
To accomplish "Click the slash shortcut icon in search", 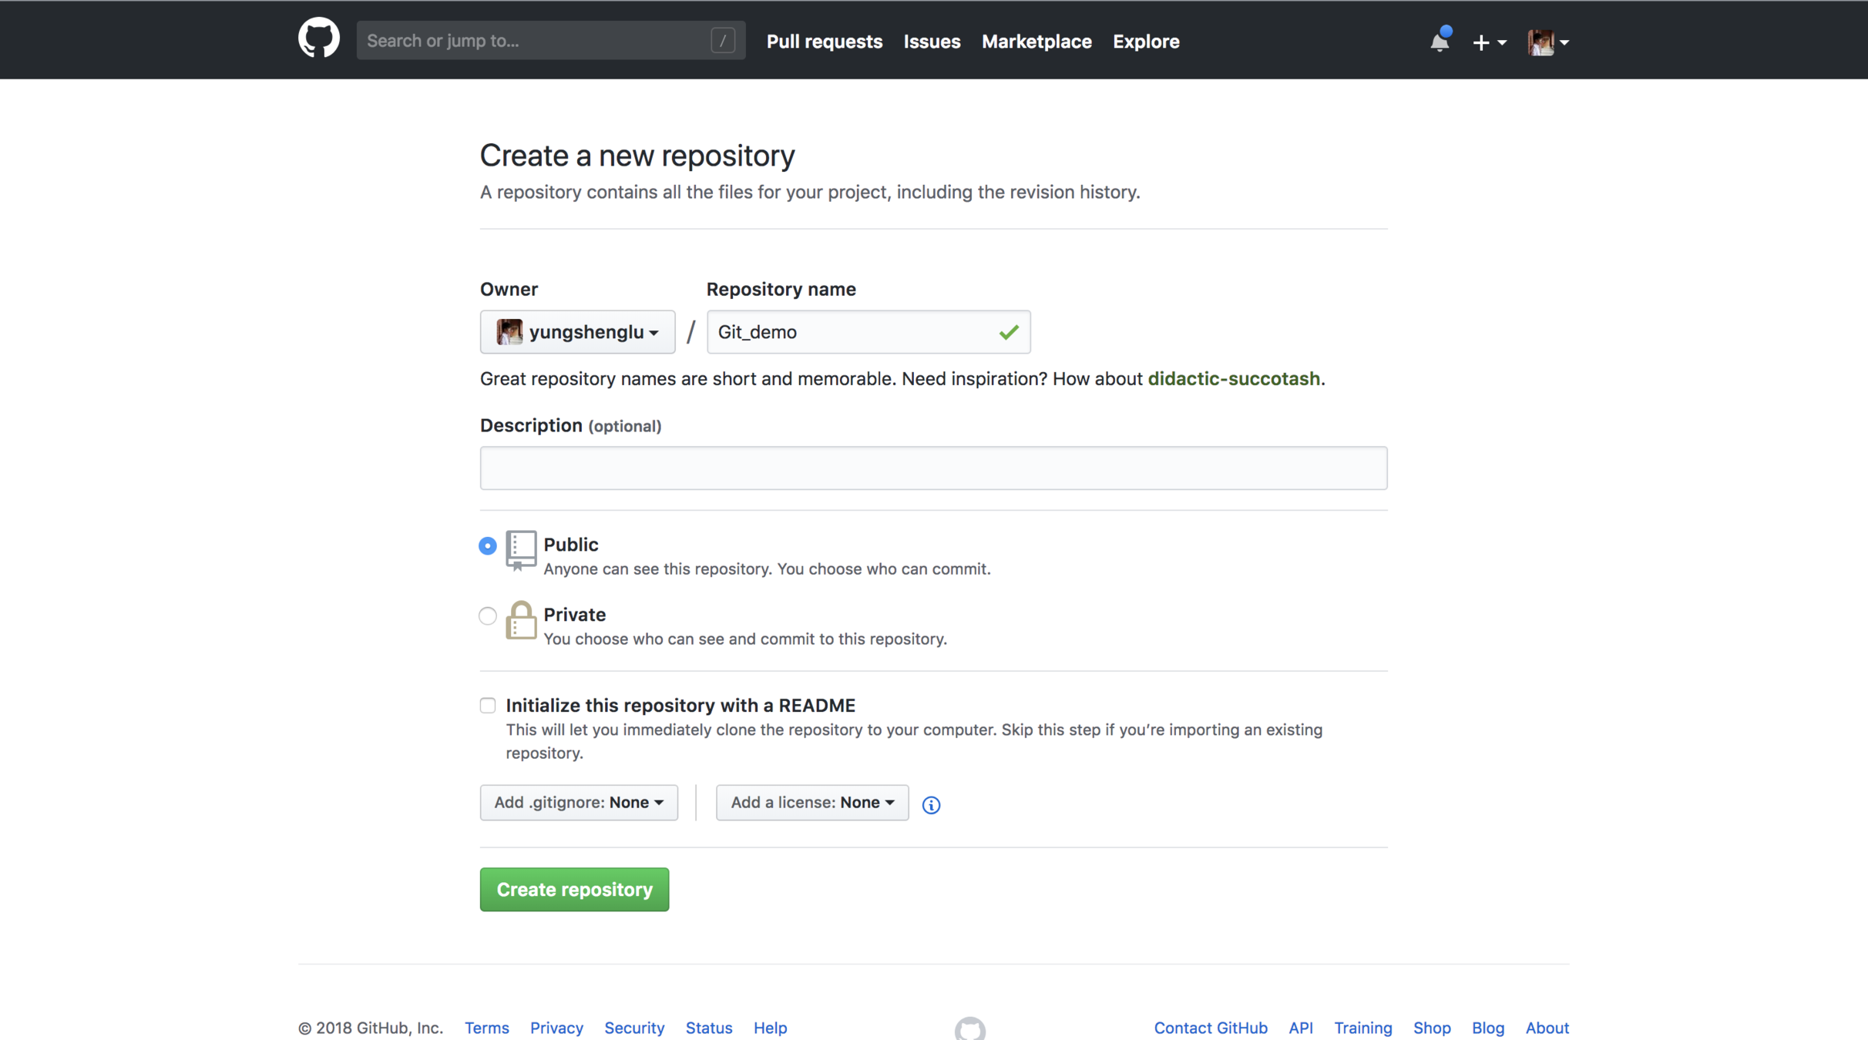I will tap(722, 41).
